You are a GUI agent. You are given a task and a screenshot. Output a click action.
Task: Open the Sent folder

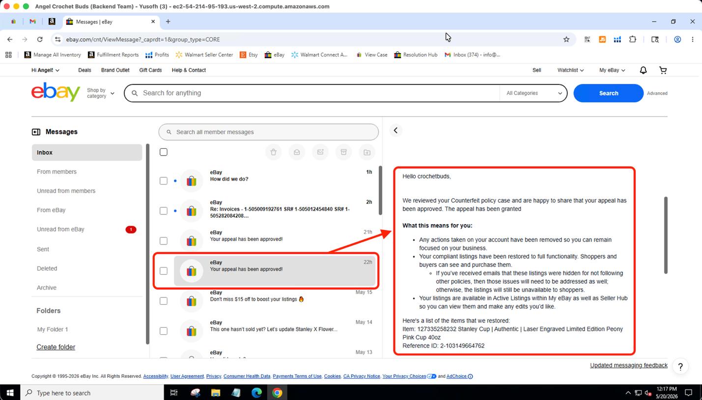click(43, 249)
